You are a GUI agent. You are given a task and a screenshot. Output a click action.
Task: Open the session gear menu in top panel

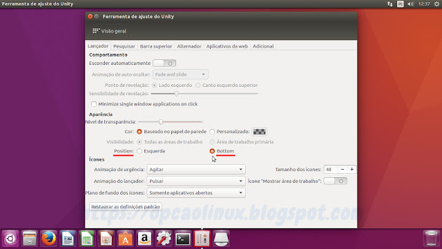coord(436,4)
